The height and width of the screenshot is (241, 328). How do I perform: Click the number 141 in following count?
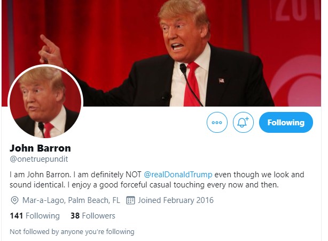[x=17, y=216]
